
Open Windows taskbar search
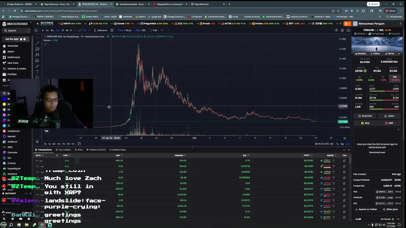click(x=11, y=225)
